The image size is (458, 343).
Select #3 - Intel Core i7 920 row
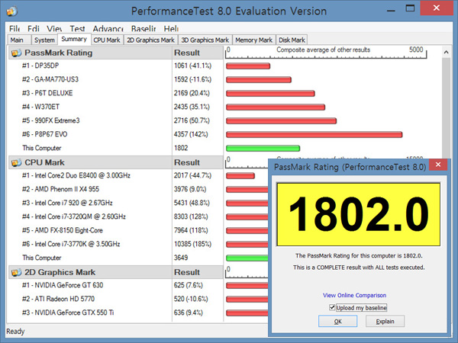(x=116, y=203)
